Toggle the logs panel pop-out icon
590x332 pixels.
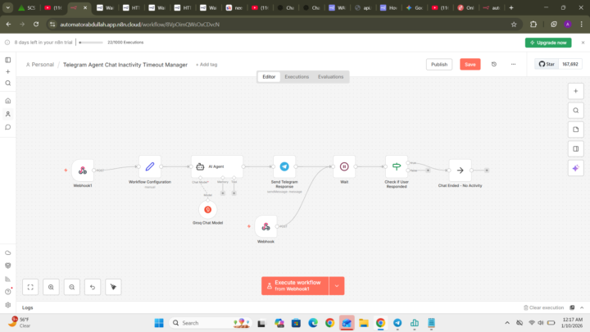(572, 307)
